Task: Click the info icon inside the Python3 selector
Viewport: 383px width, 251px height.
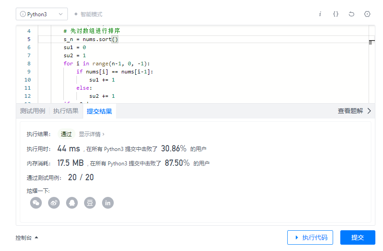Action: pos(23,14)
